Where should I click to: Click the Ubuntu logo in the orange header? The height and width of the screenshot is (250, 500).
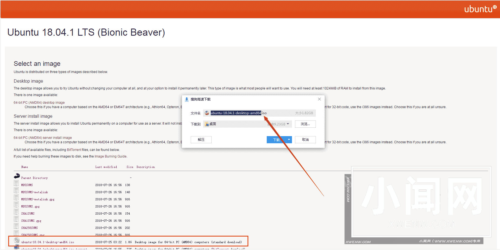tap(480, 9)
